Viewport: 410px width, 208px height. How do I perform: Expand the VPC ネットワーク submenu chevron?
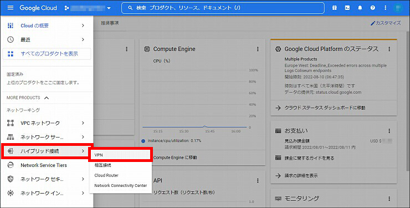[x=83, y=123]
